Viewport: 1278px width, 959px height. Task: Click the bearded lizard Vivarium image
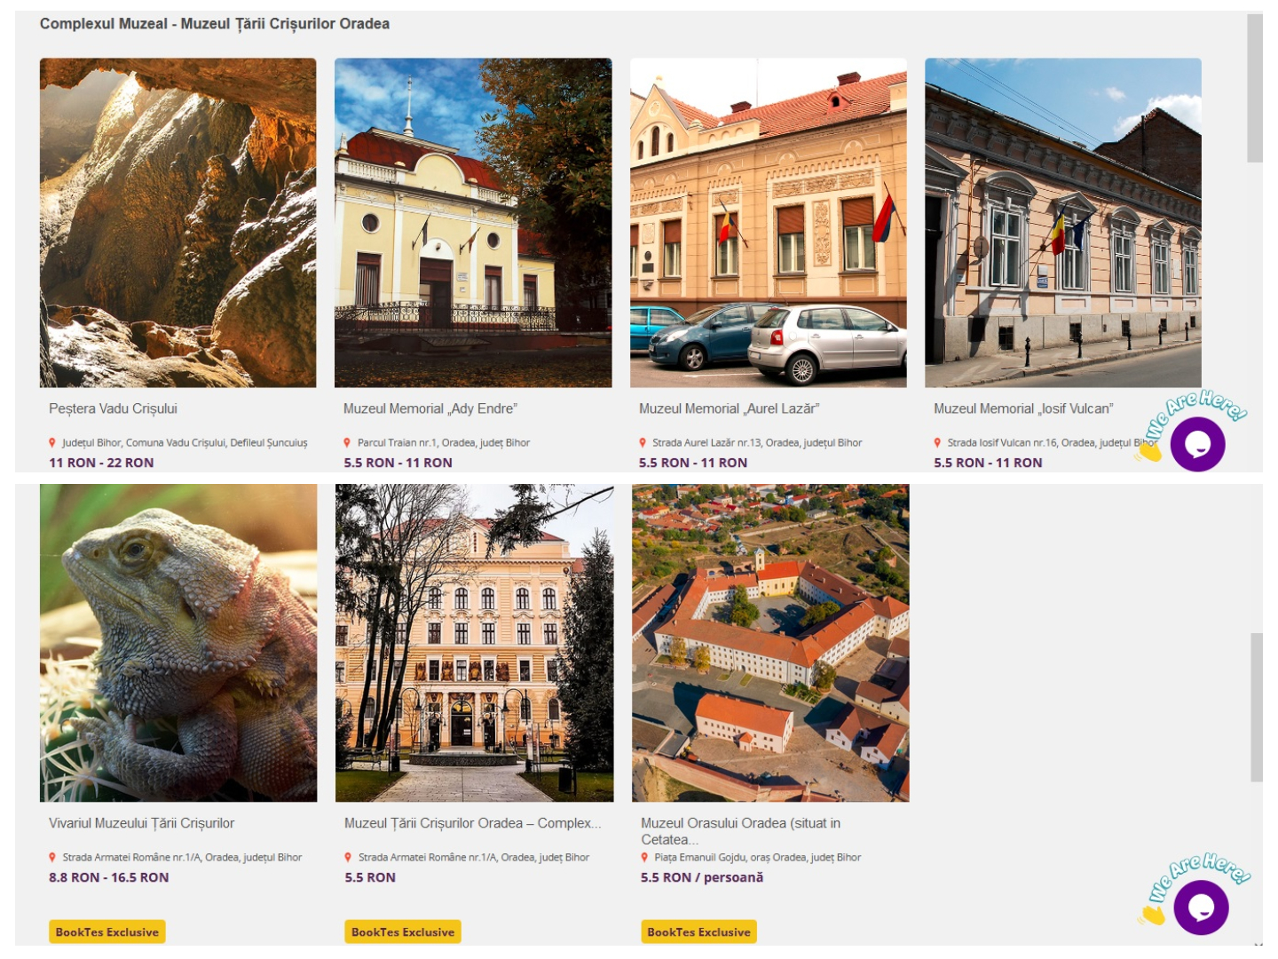[178, 642]
